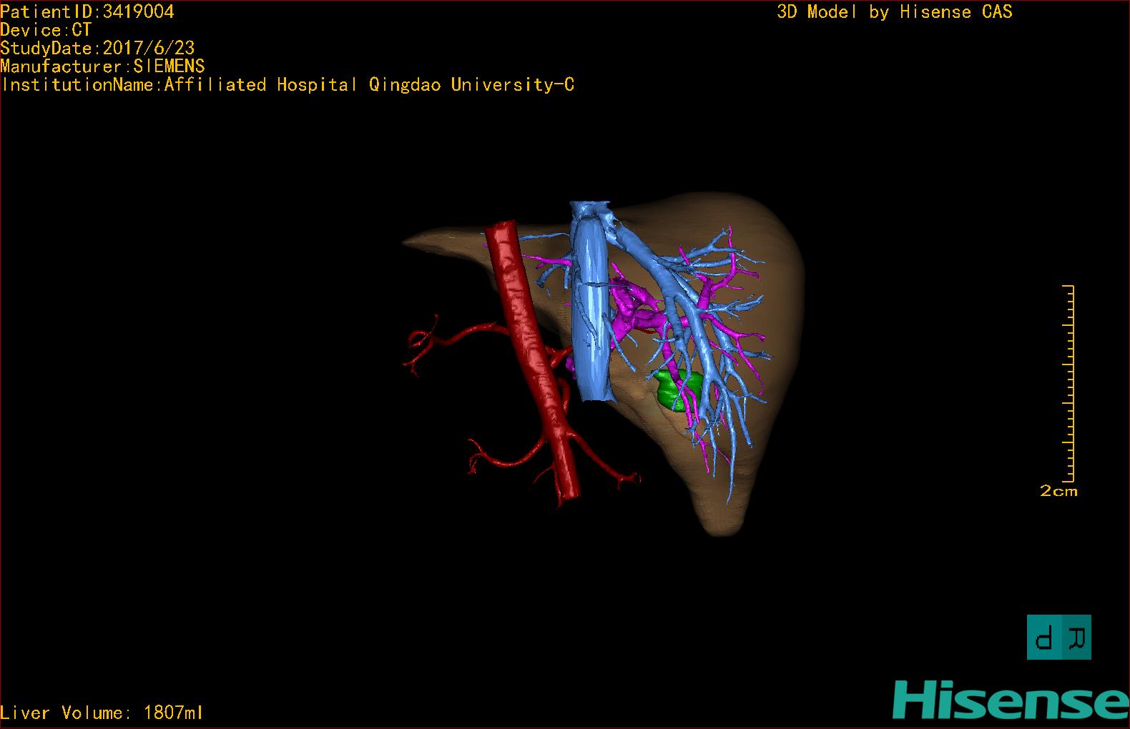This screenshot has height=729, width=1130.
Task: Click the "Liver Volume: 1807ml" readout
Action: point(102,713)
